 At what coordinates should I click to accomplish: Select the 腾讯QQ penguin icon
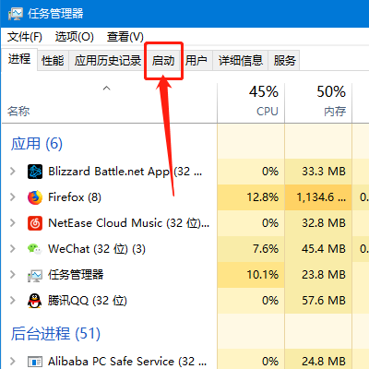(35, 301)
